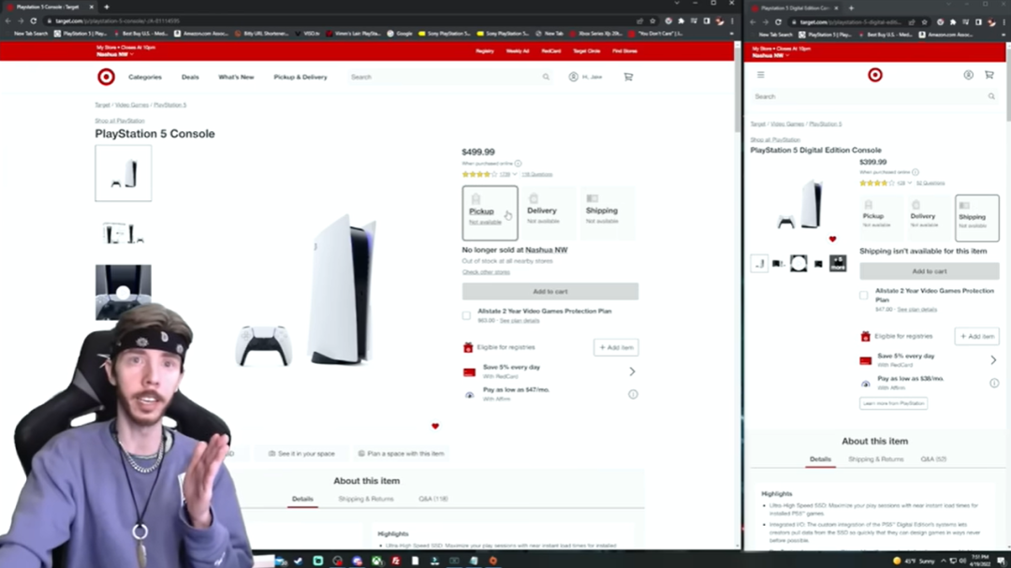Switch to Shipping & Returns tab in left window
1011x568 pixels.
[366, 499]
